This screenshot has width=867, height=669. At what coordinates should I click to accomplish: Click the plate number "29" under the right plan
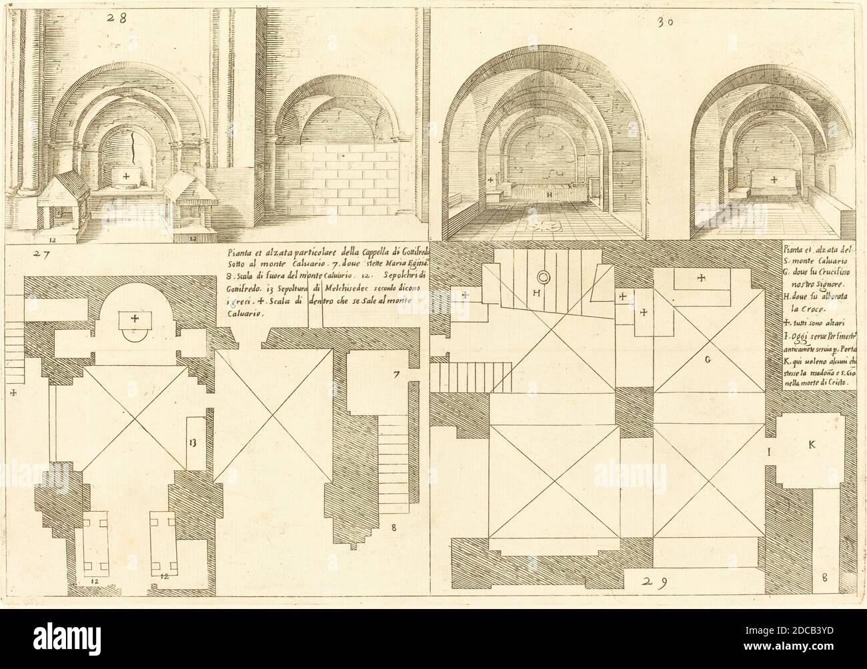654,580
